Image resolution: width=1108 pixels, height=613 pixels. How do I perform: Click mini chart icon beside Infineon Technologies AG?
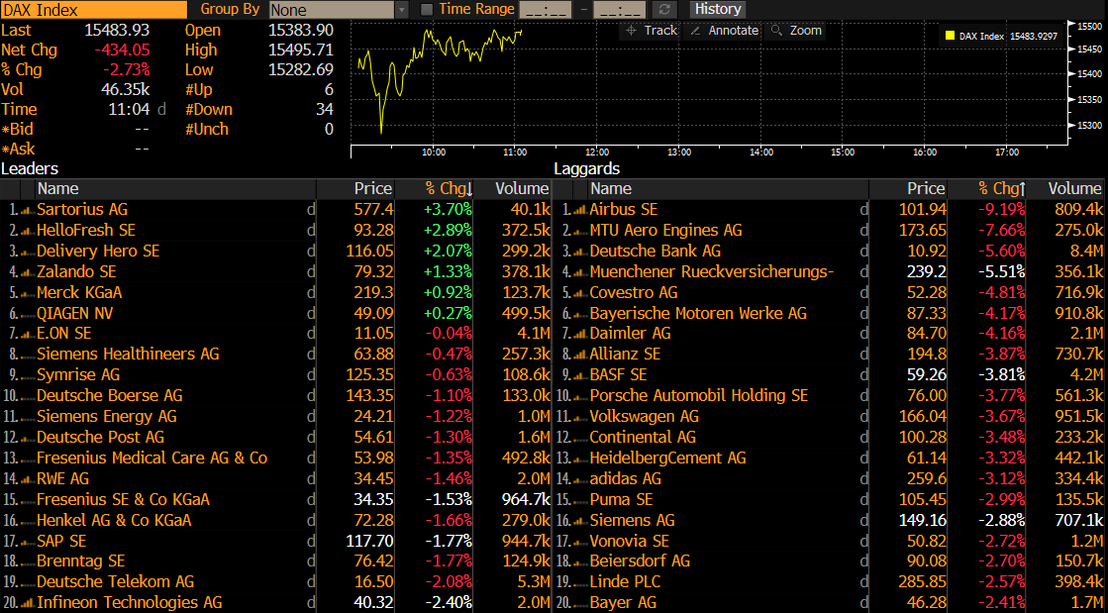[x=28, y=603]
